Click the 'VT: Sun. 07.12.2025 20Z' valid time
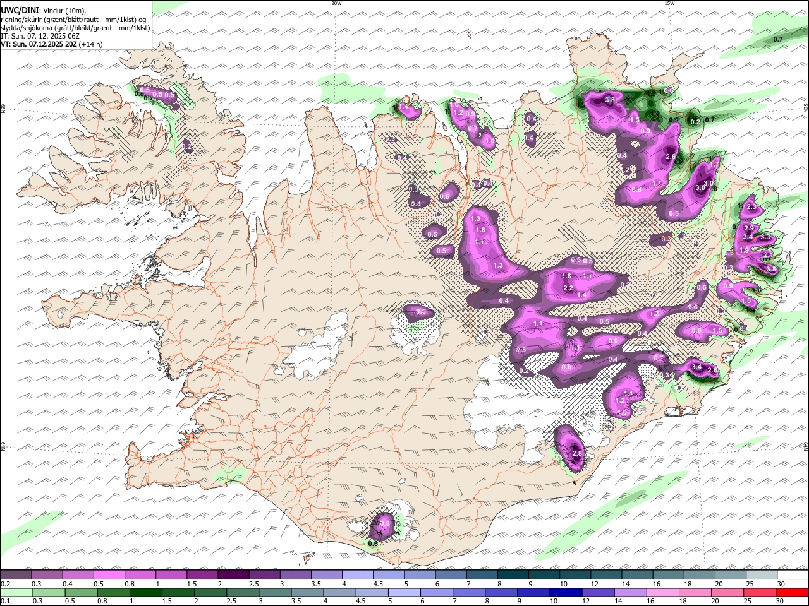This screenshot has height=606, width=809. point(39,44)
